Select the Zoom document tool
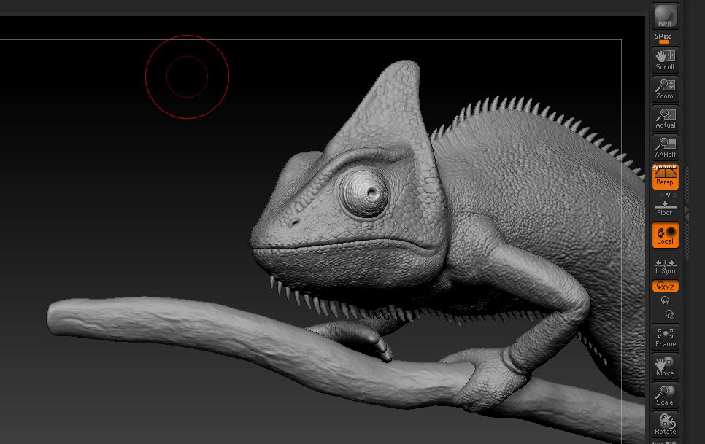 (x=666, y=89)
